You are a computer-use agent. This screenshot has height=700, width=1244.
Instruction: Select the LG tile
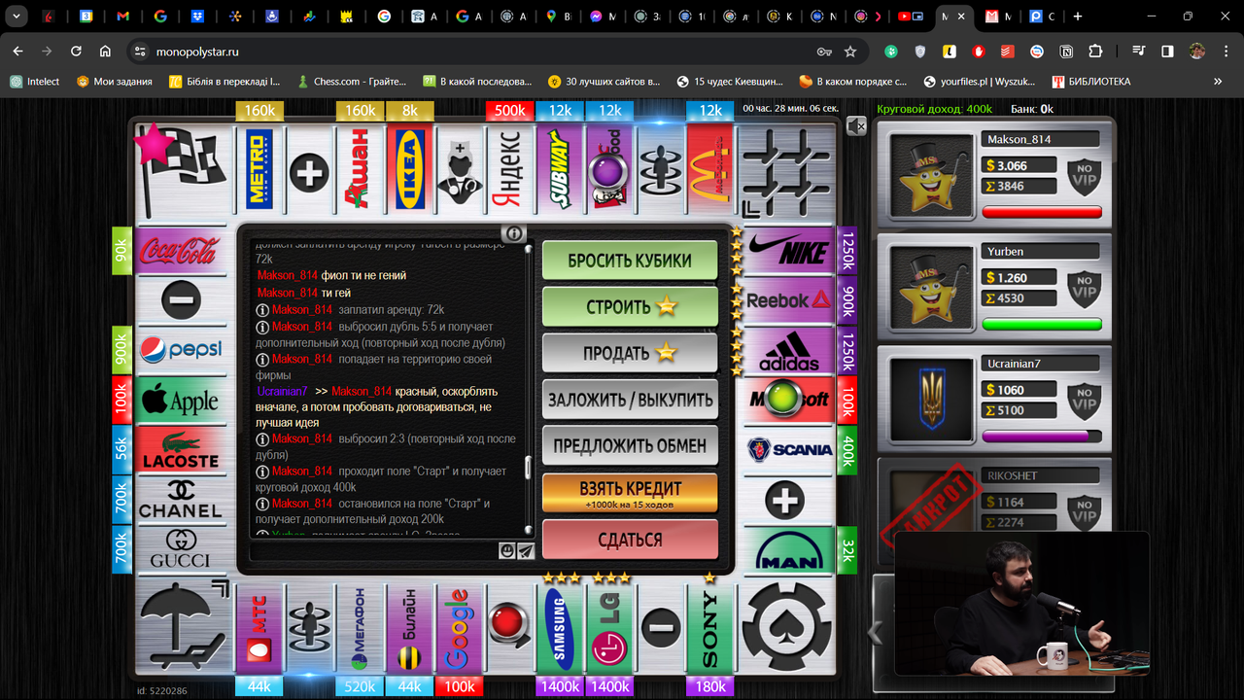pos(609,628)
